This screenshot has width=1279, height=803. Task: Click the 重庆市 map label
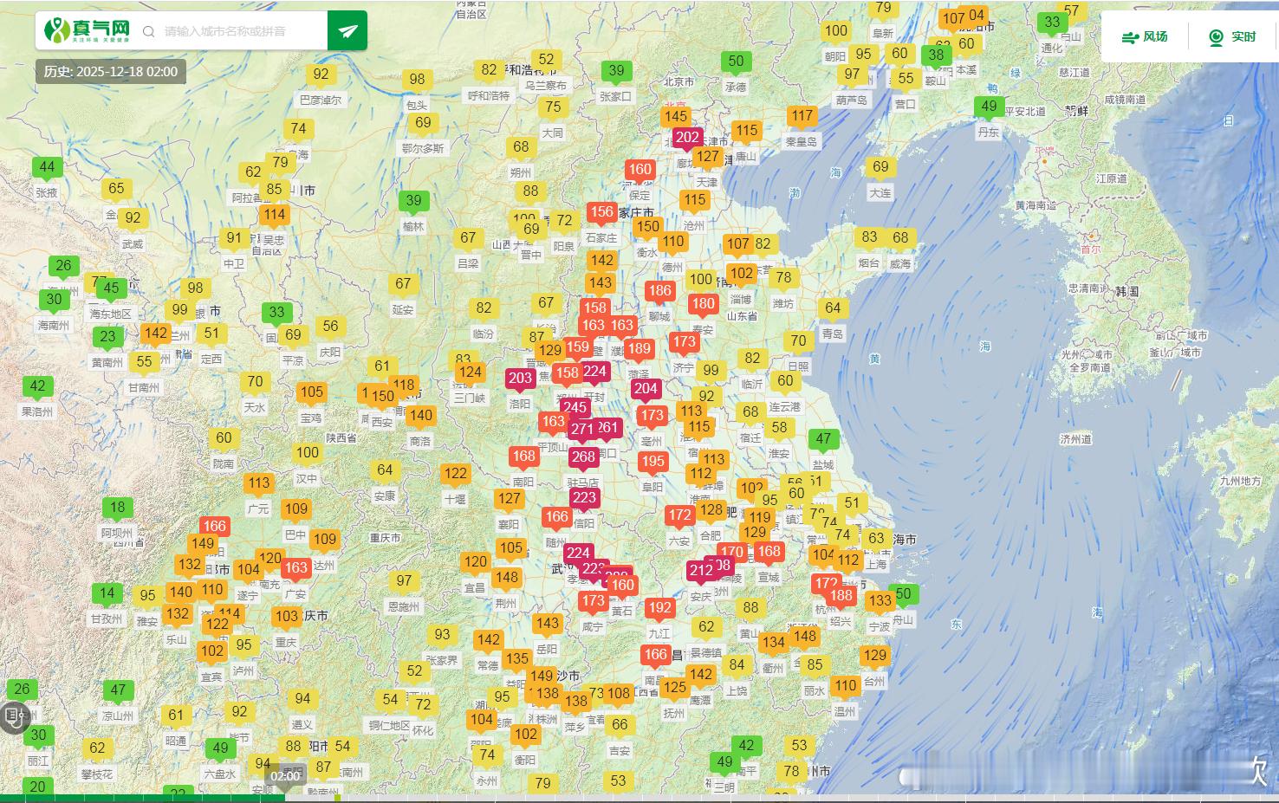tap(385, 538)
